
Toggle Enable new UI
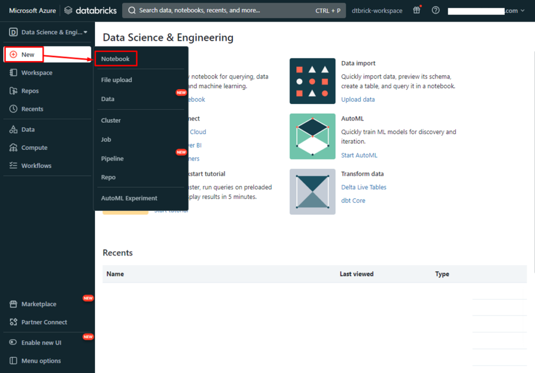[41, 343]
